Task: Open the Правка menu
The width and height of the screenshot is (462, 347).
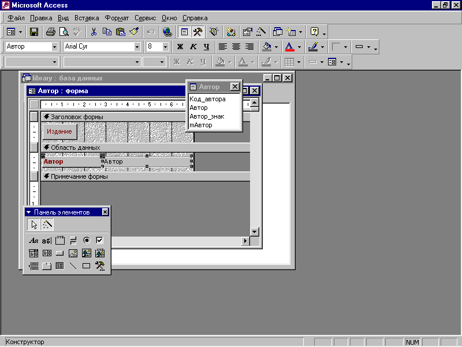Action: [x=41, y=18]
